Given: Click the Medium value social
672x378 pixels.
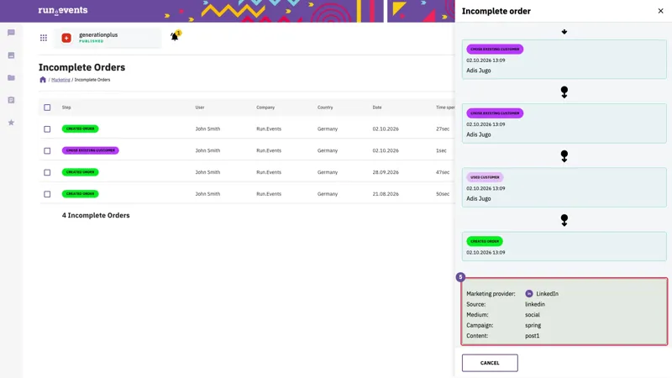Looking at the screenshot, I should click(533, 314).
